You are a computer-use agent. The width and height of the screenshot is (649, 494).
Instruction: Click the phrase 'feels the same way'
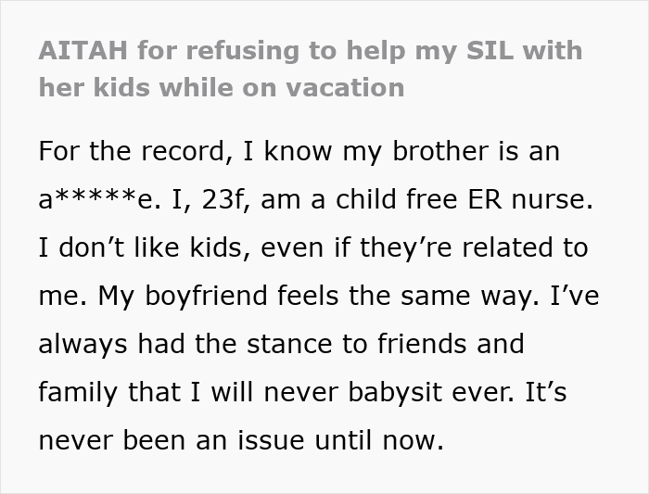pyautogui.click(x=409, y=297)
